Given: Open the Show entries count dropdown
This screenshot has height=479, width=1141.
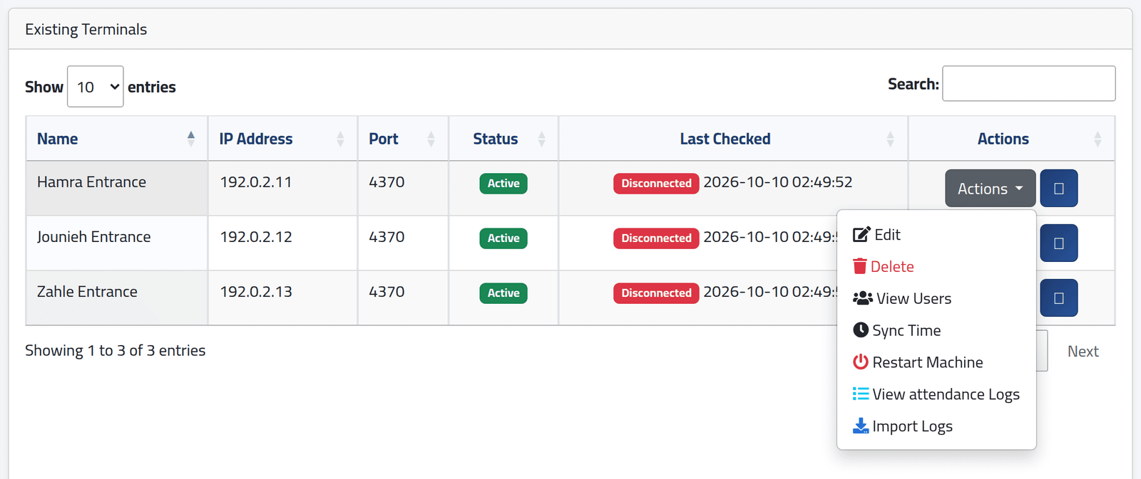Looking at the screenshot, I should [x=96, y=87].
